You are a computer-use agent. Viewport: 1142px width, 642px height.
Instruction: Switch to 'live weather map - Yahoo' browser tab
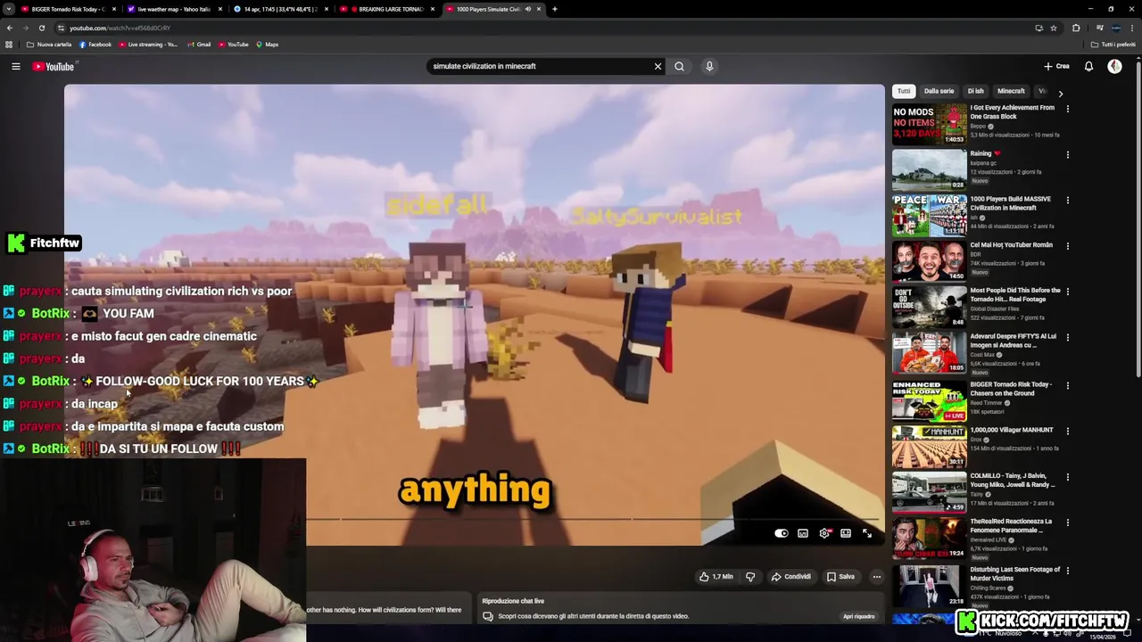pyautogui.click(x=173, y=9)
